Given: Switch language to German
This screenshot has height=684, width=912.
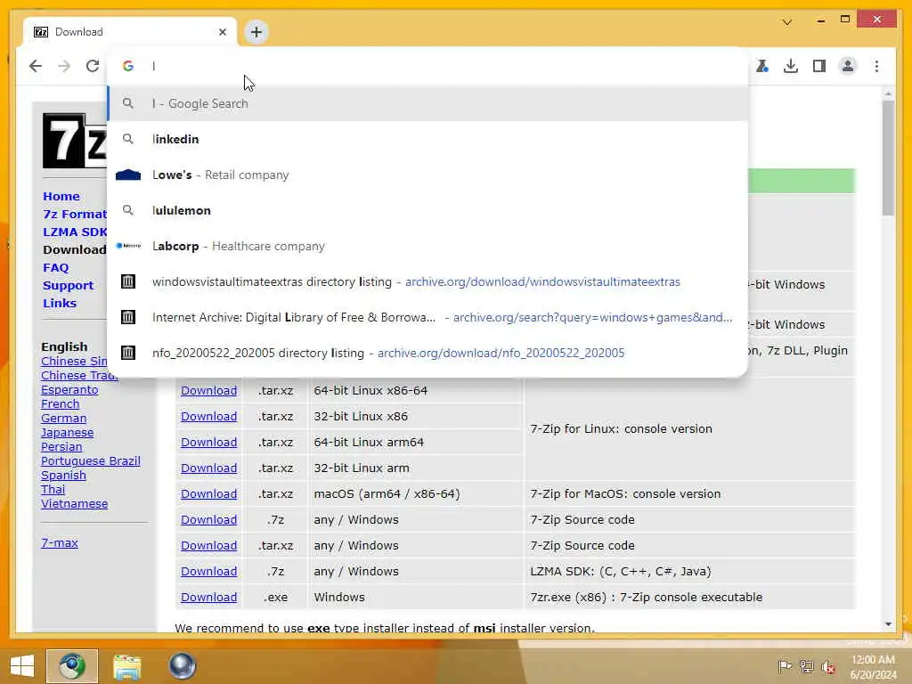Looking at the screenshot, I should (63, 419).
